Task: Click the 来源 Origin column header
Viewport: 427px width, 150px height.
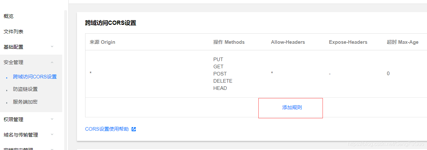Action: tap(102, 42)
